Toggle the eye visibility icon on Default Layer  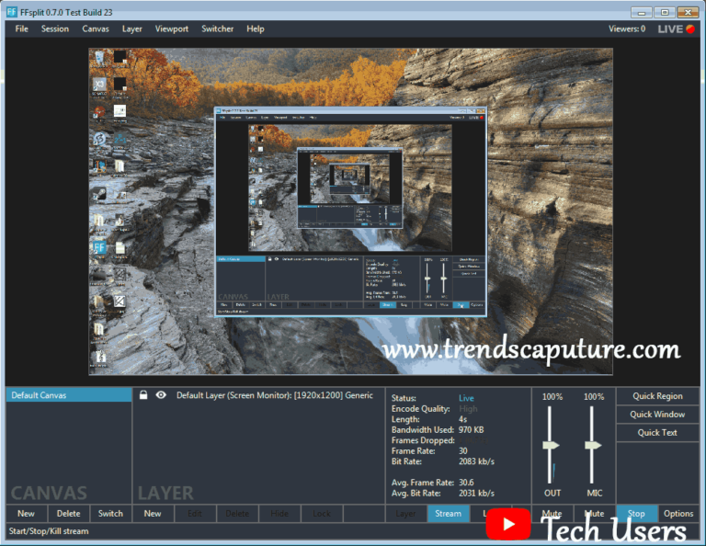(x=161, y=395)
